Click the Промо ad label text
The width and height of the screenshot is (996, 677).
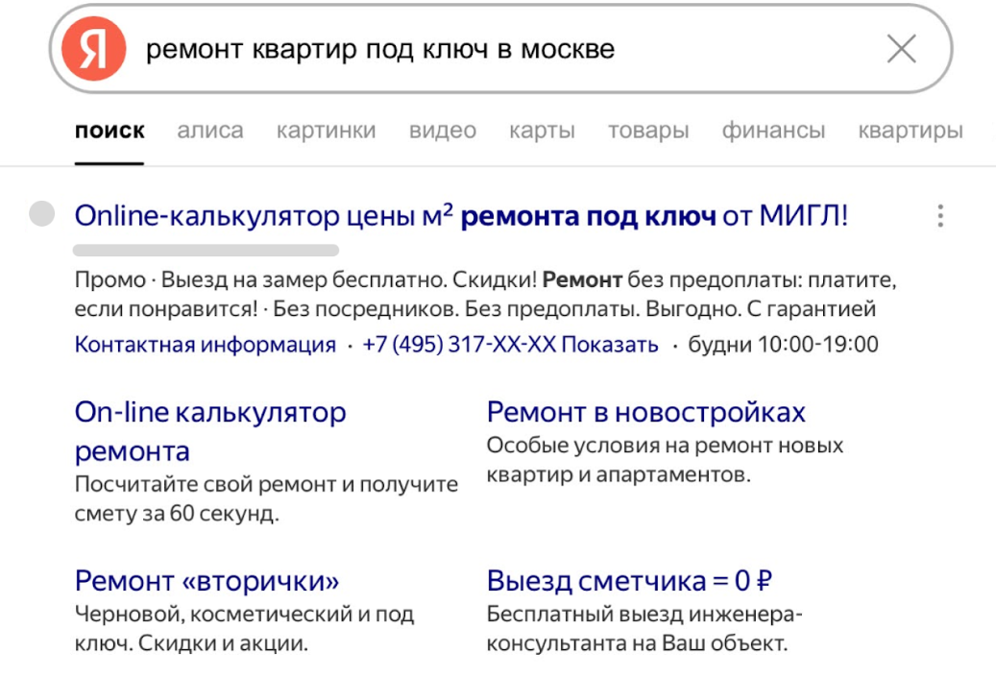(x=109, y=279)
